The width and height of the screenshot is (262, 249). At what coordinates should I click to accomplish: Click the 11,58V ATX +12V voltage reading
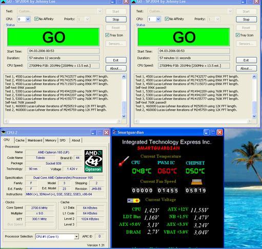coord(199,210)
